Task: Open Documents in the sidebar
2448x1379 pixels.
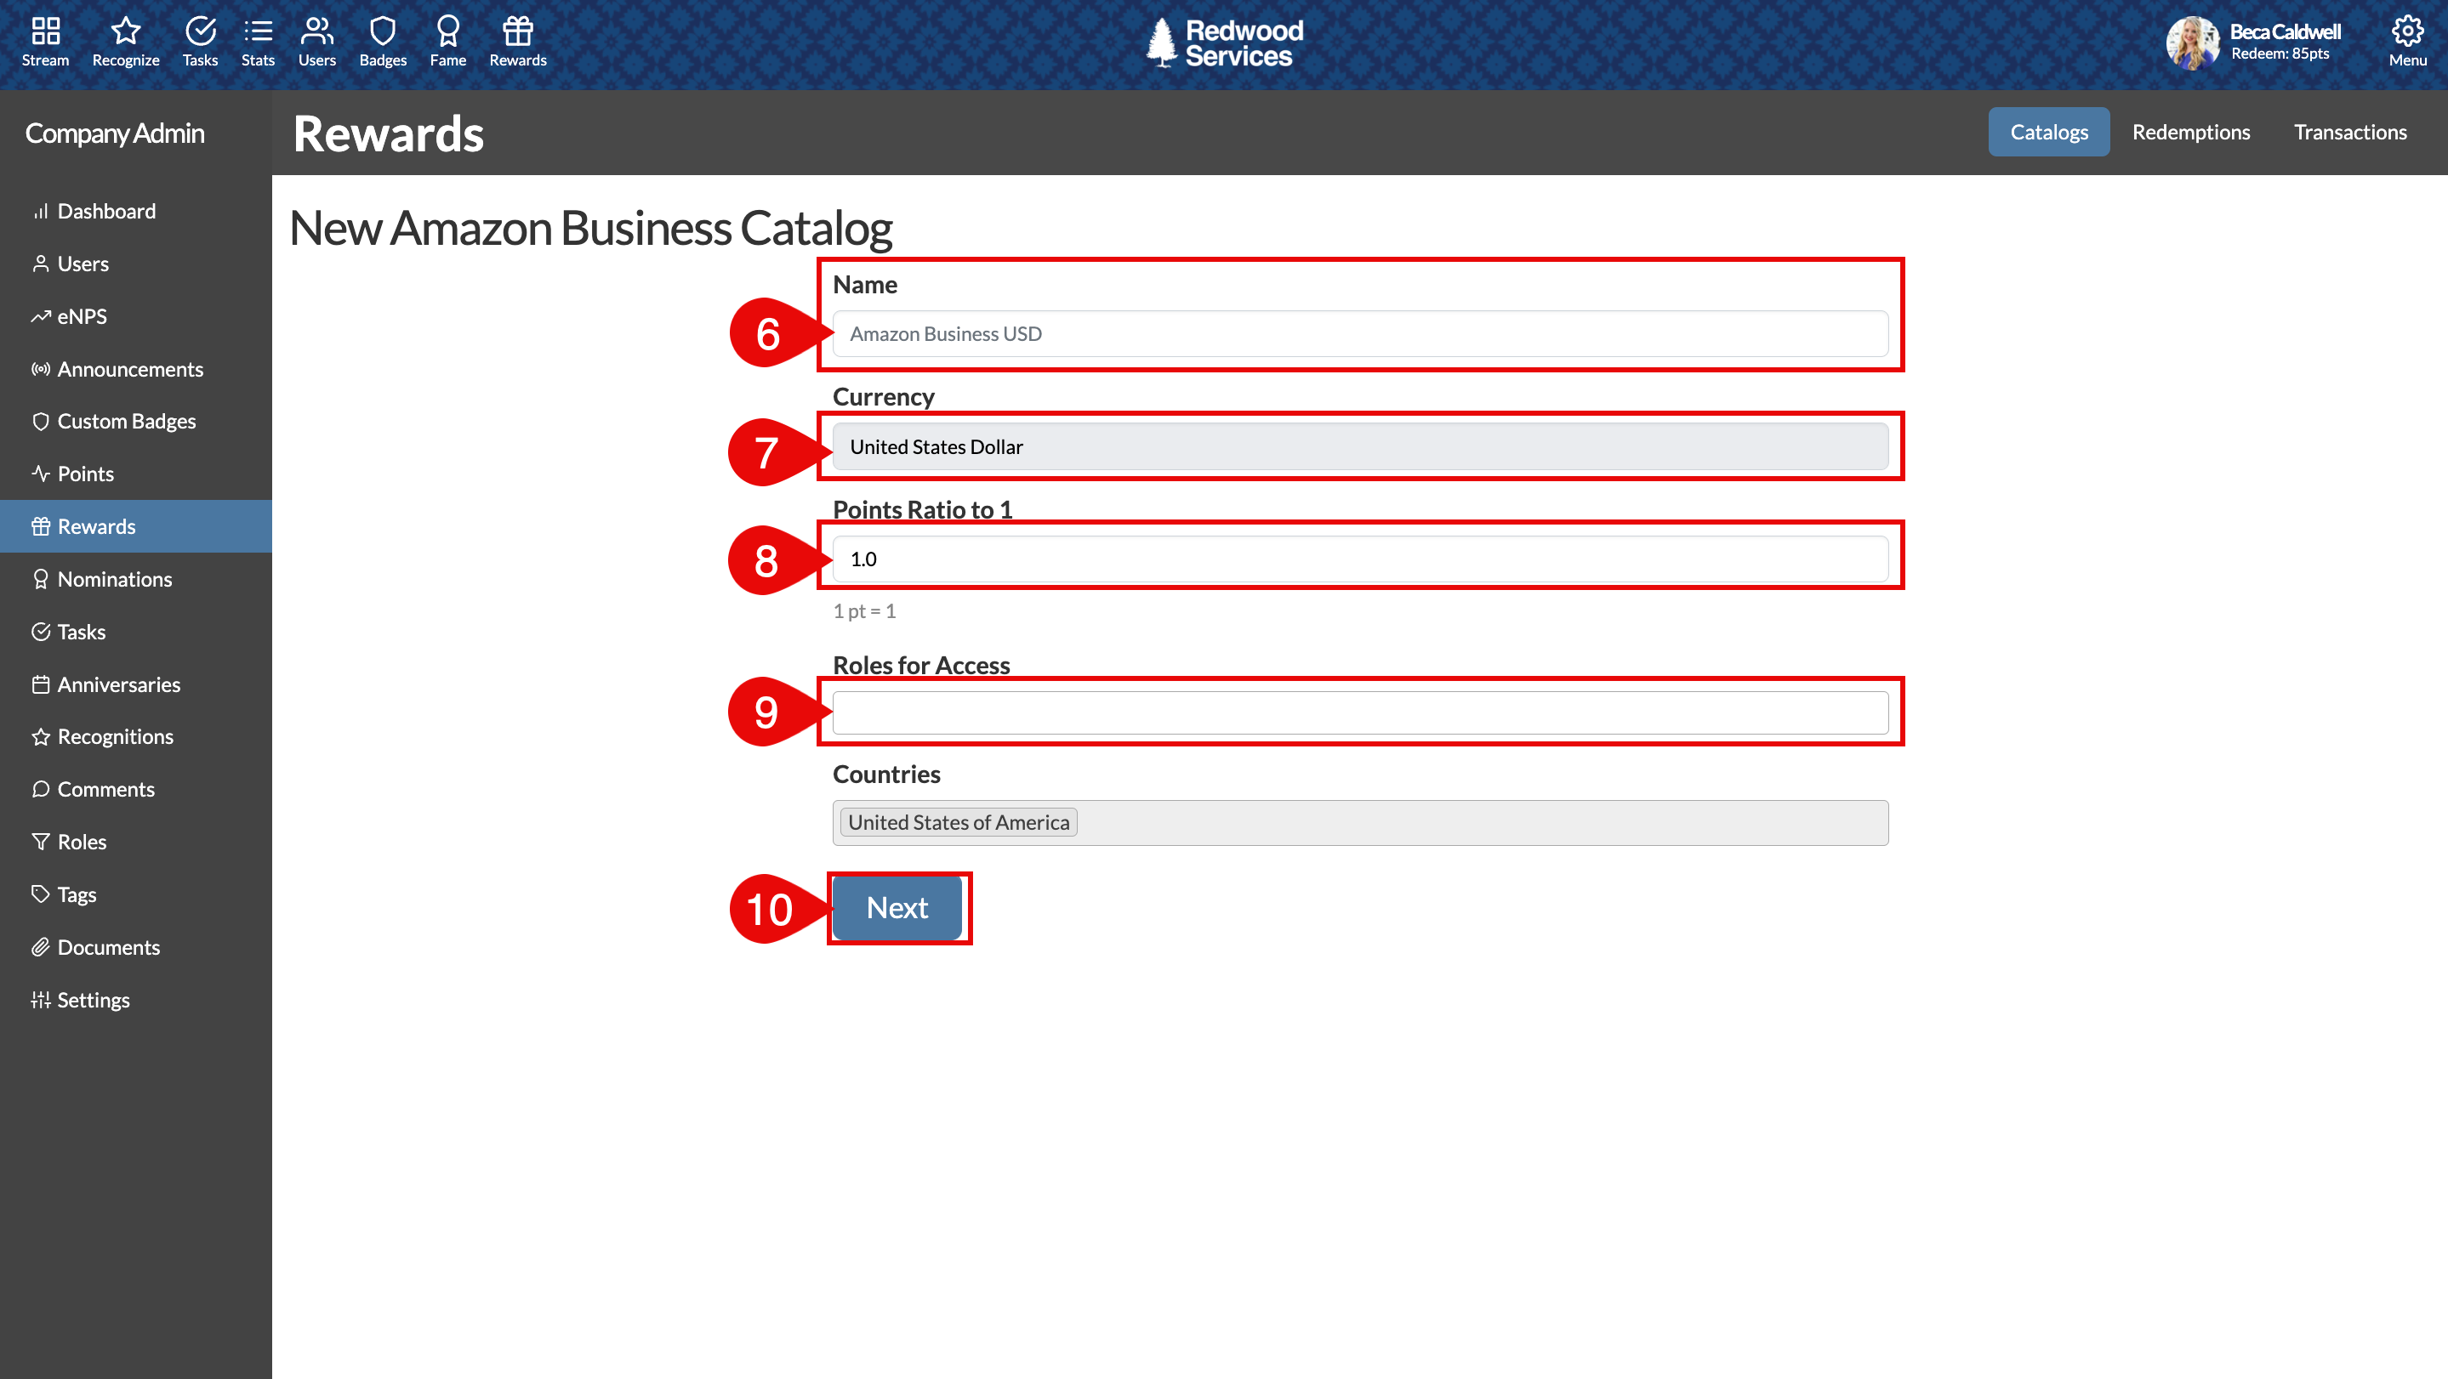Action: coord(136,947)
